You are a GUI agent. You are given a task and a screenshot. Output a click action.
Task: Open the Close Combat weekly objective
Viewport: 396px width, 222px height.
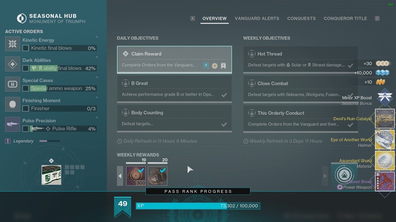tap(300, 89)
